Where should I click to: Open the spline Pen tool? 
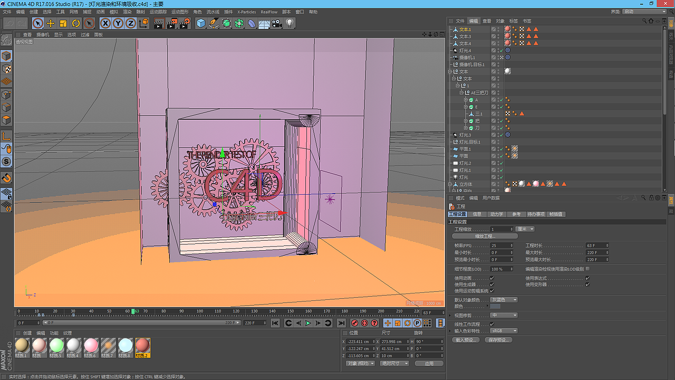(x=214, y=23)
